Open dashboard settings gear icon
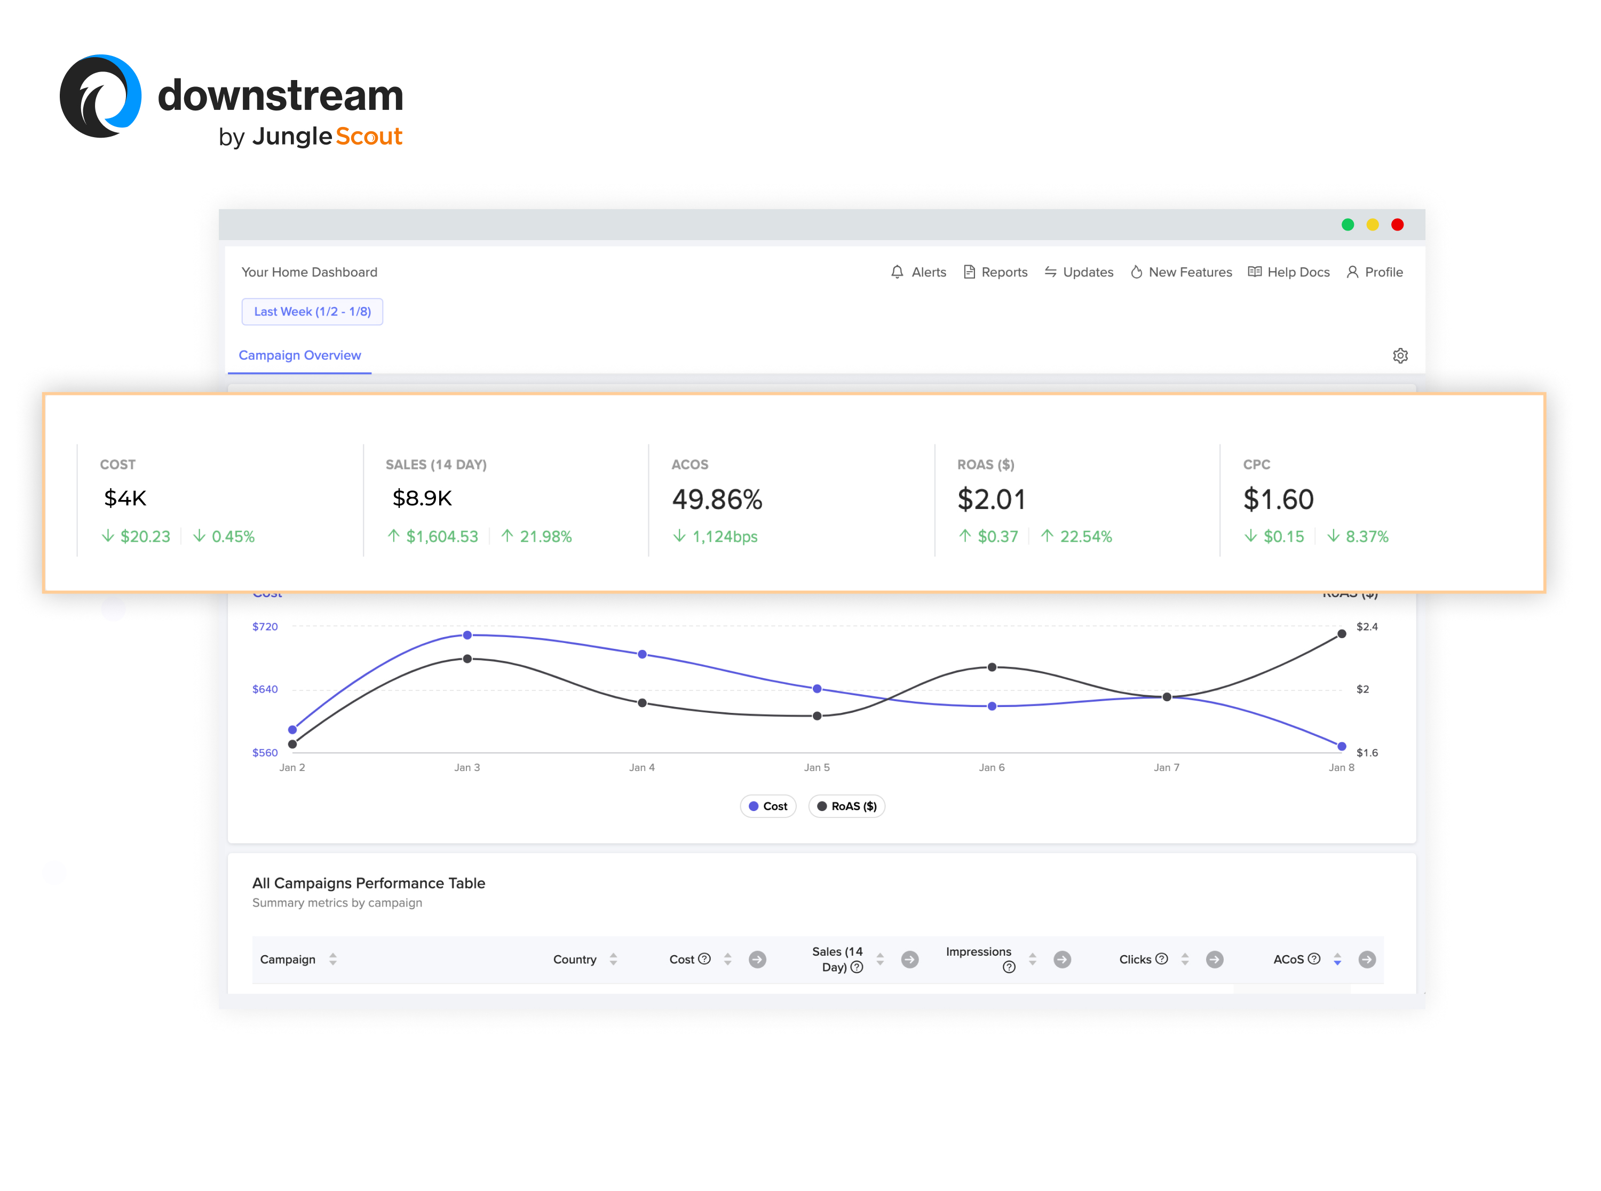The height and width of the screenshot is (1191, 1601). click(x=1400, y=355)
